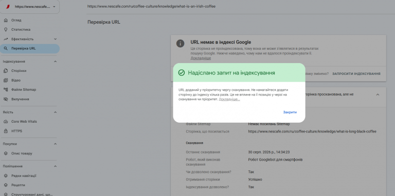Click the Рецепти layers icon
This screenshot has width=395, height=196.
click(x=6, y=185)
